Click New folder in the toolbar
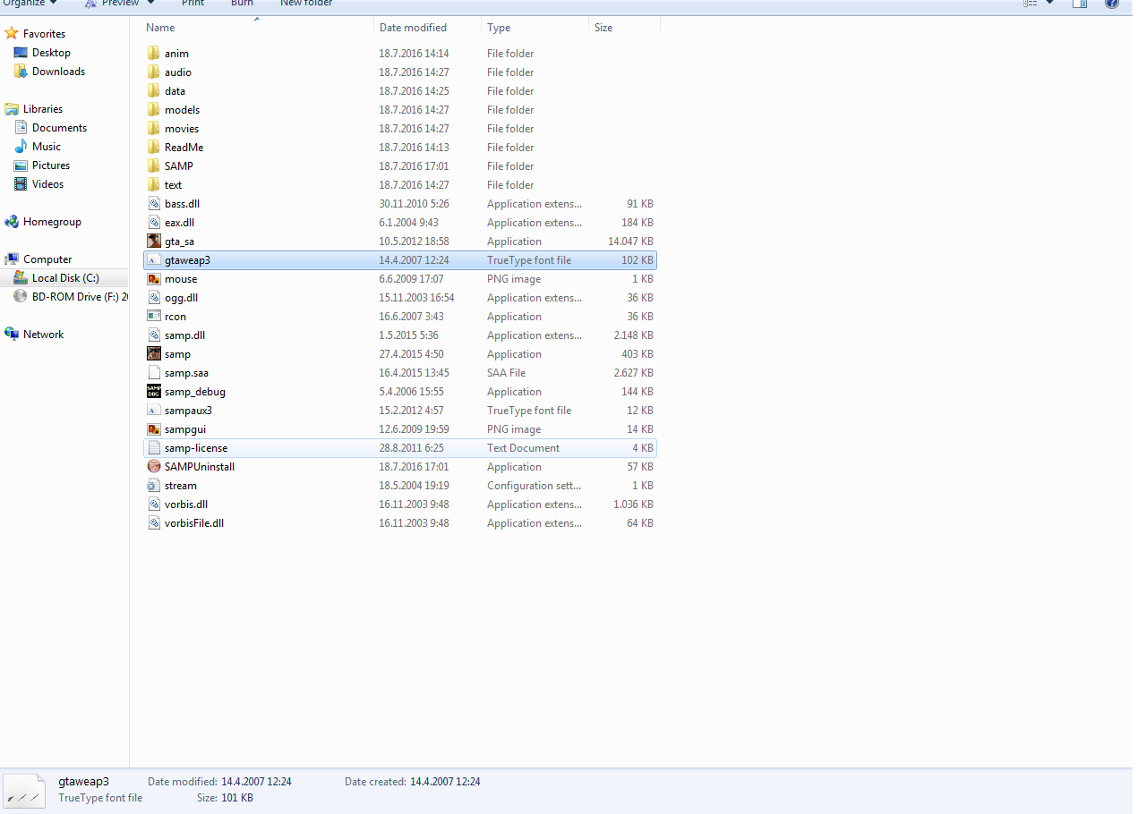Image resolution: width=1146 pixels, height=814 pixels. tap(306, 3)
